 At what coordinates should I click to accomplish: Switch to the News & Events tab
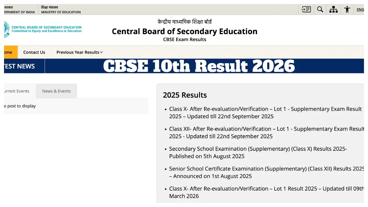click(x=56, y=91)
